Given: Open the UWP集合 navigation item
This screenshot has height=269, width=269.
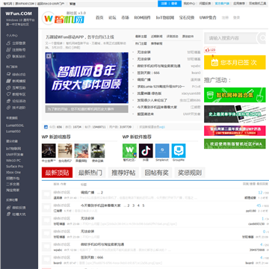Looking at the screenshot, I should click(208, 18).
